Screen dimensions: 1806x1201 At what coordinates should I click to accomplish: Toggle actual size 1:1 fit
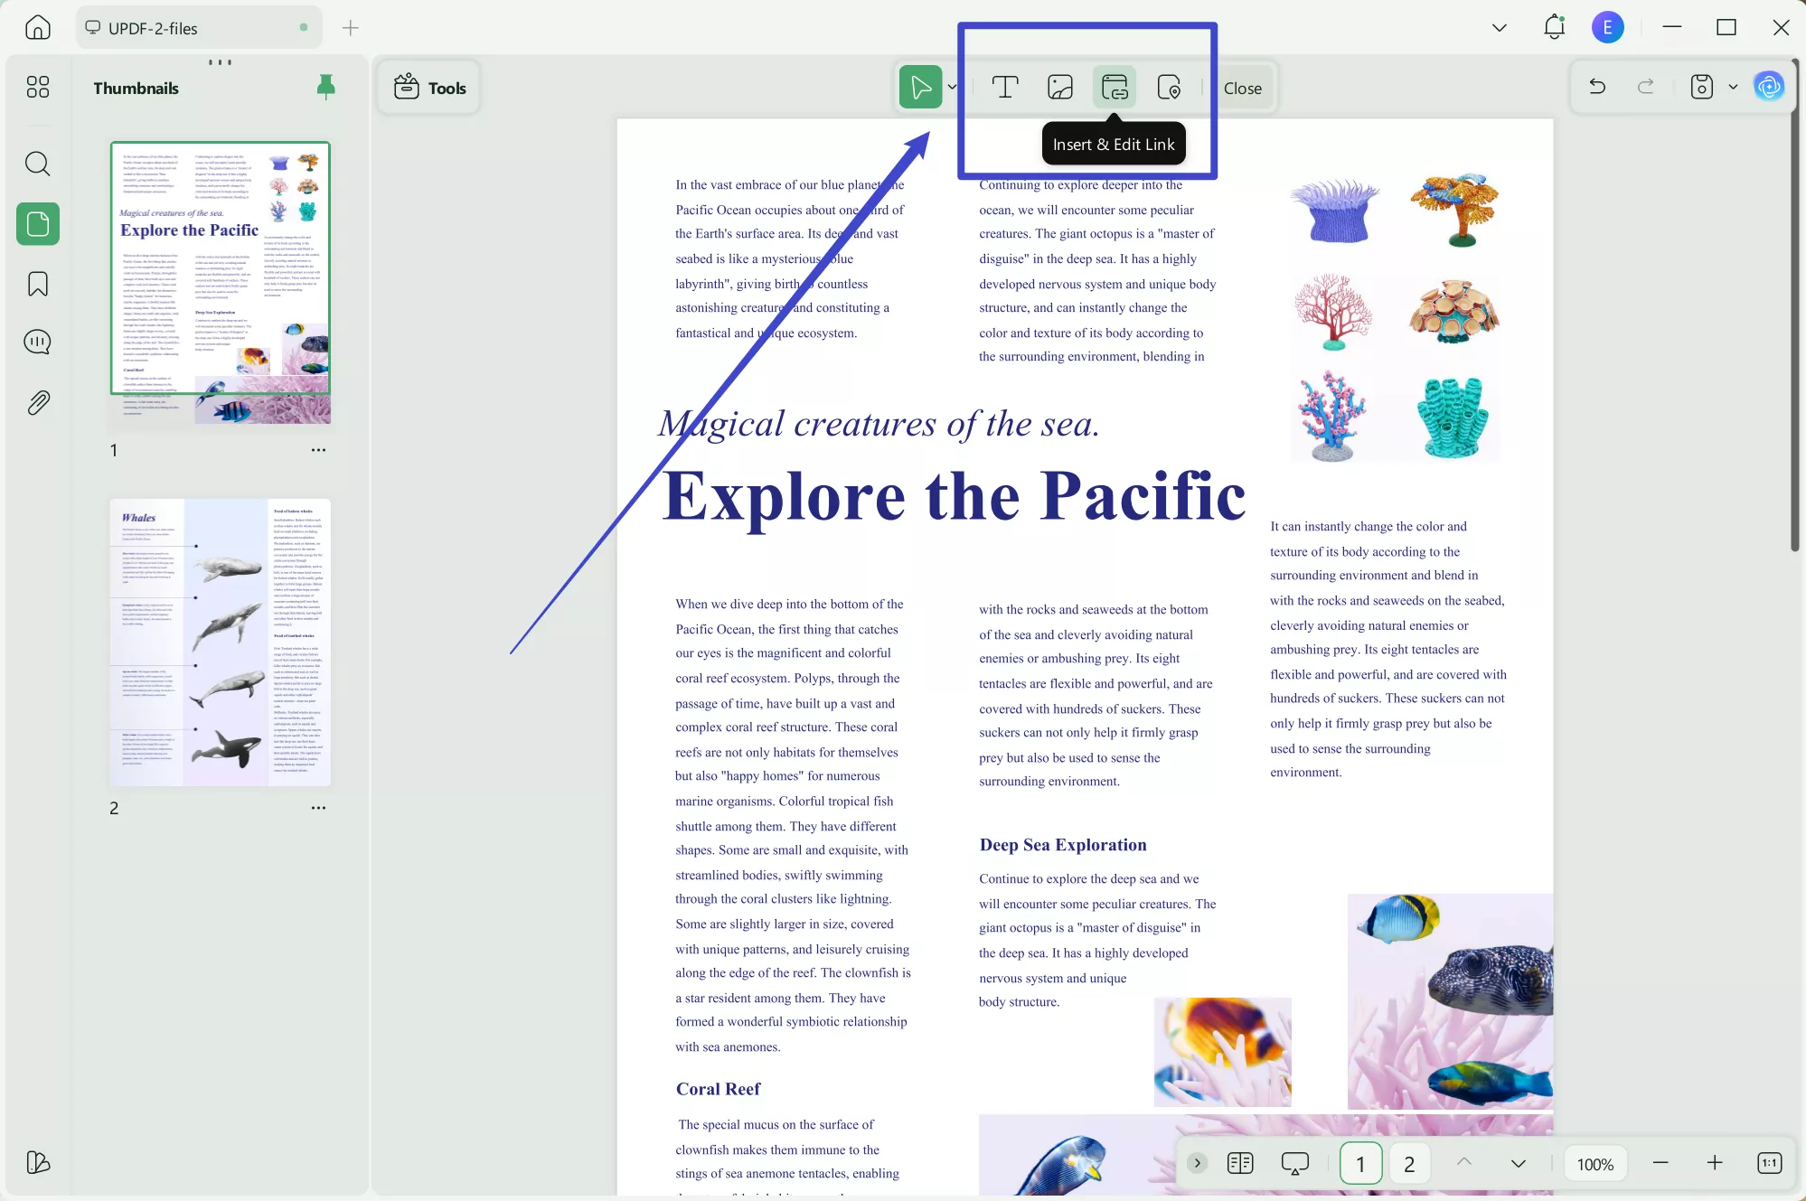1769,1163
